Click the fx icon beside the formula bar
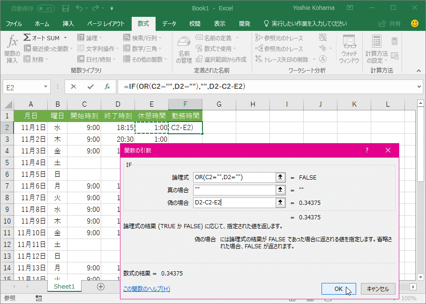The height and width of the screenshot is (304, 426). coord(107,87)
